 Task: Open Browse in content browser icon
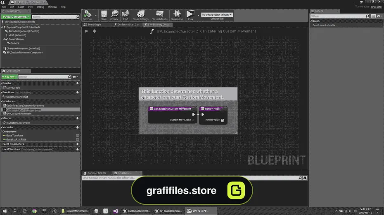114,15
